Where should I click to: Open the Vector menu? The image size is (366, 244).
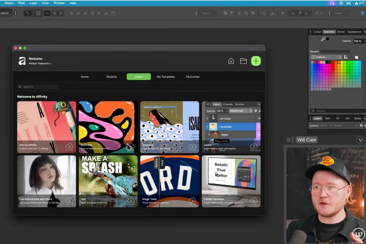[x=9, y=3]
